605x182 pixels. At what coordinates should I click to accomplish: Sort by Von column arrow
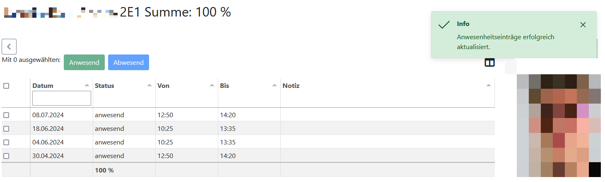pos(212,85)
